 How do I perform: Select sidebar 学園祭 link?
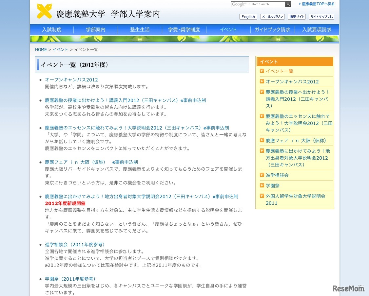click(273, 185)
